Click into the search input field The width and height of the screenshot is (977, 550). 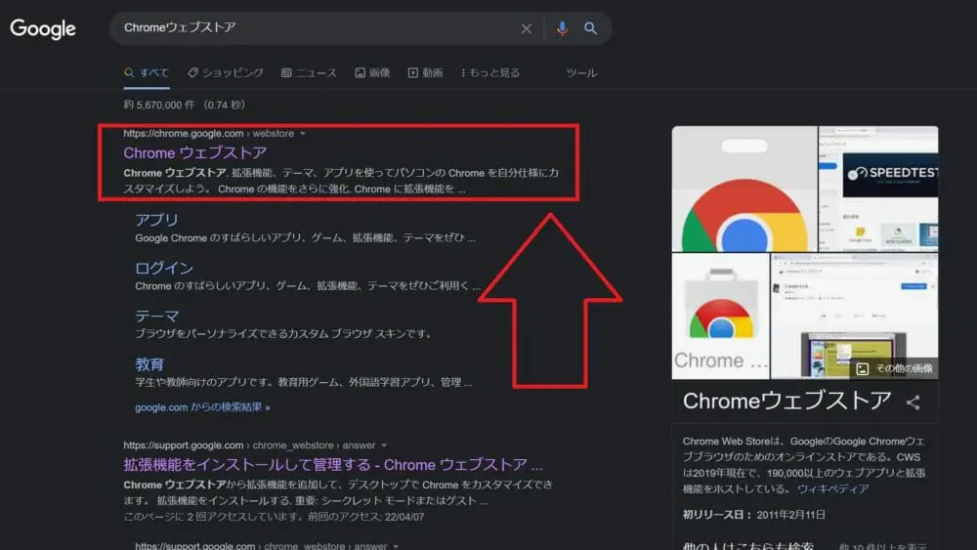pyautogui.click(x=313, y=28)
